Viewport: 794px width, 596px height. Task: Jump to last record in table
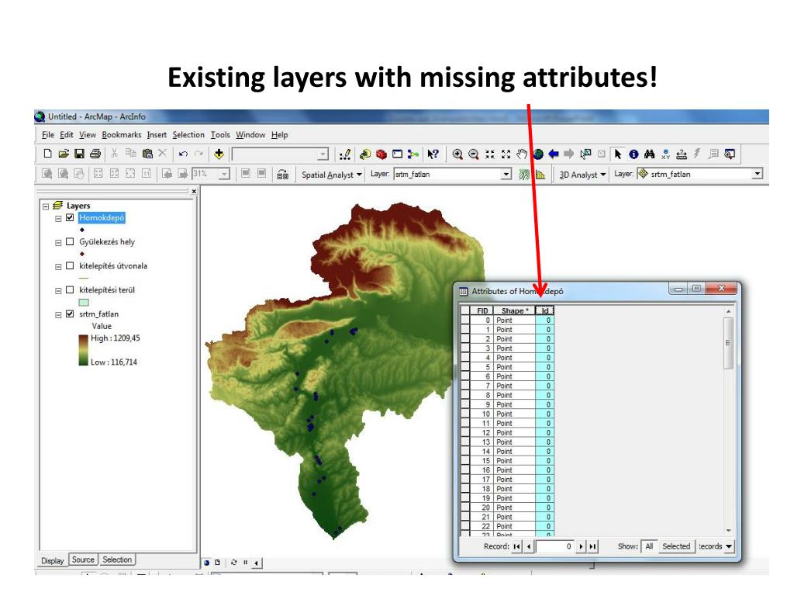(592, 546)
